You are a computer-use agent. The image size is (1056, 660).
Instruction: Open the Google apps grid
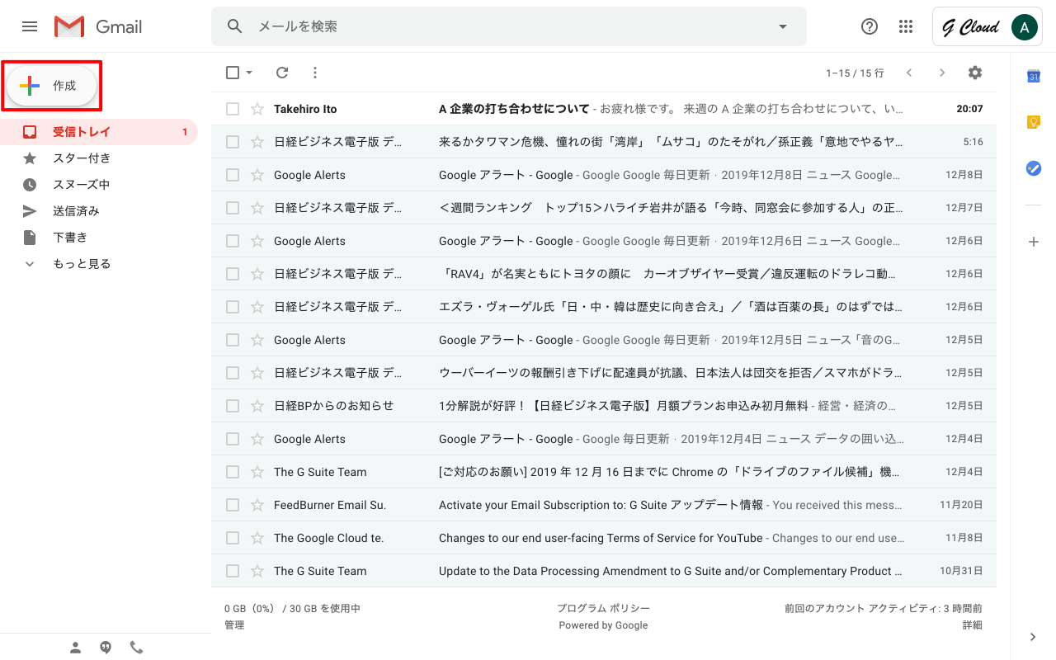[x=906, y=26]
